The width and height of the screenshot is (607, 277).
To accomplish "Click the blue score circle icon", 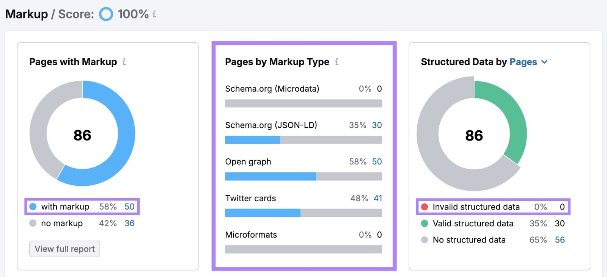I will click(x=106, y=14).
